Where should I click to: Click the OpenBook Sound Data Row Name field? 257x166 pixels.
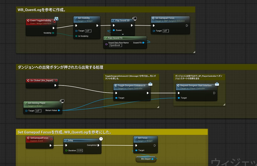pos(115,45)
